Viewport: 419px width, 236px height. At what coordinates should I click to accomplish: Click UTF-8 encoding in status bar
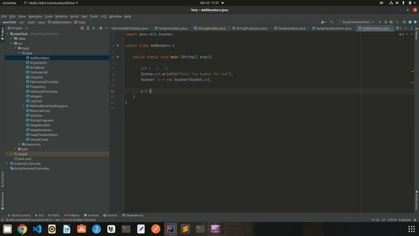coord(392,220)
